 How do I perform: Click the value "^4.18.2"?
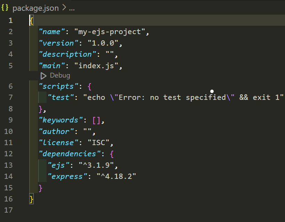pos(116,176)
